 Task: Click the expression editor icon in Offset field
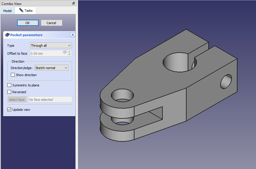64,52
